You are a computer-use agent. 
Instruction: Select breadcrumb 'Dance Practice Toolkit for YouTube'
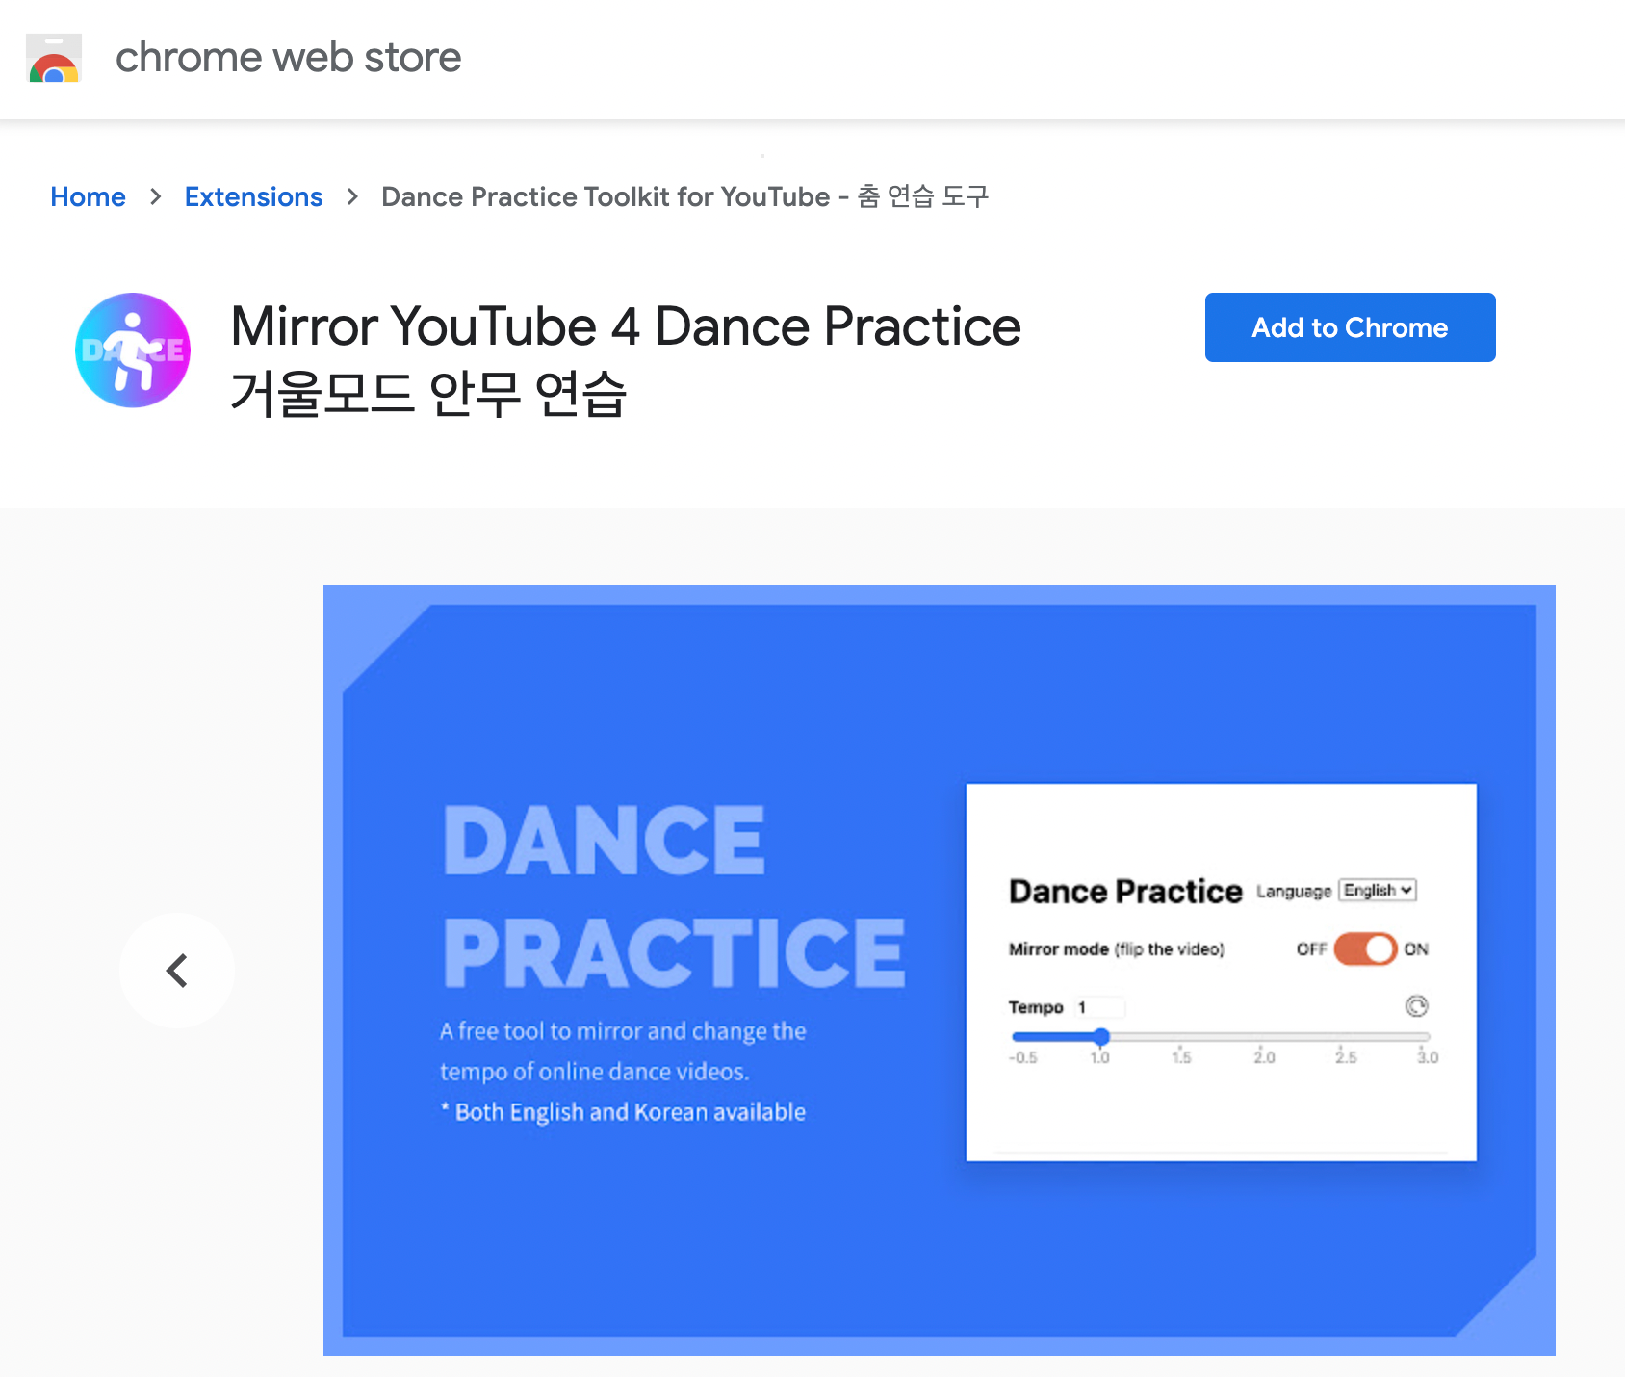coord(685,196)
